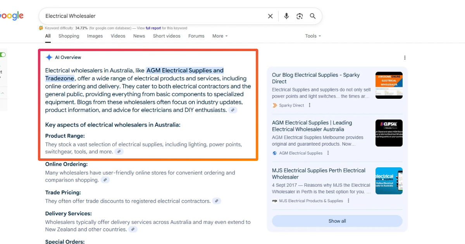Click the Delivery Services heading

click(69, 213)
